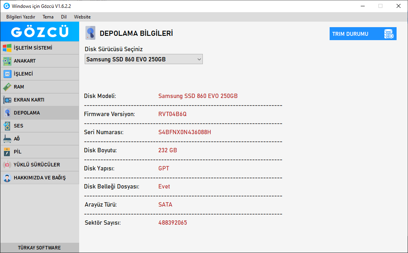Click the router icon beside Ağ
This screenshot has height=253, width=408.
(x=7, y=139)
